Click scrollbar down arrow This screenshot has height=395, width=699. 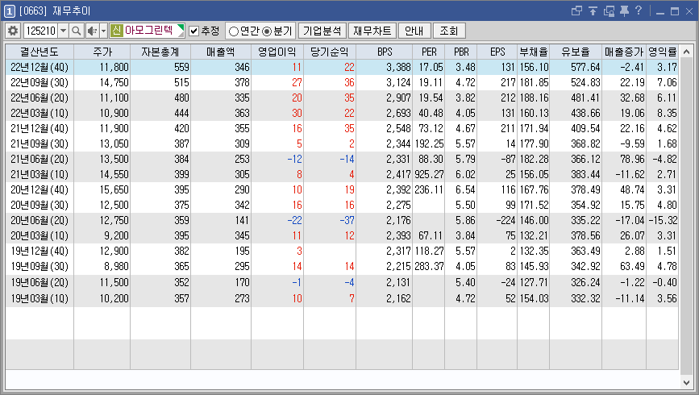point(686,383)
